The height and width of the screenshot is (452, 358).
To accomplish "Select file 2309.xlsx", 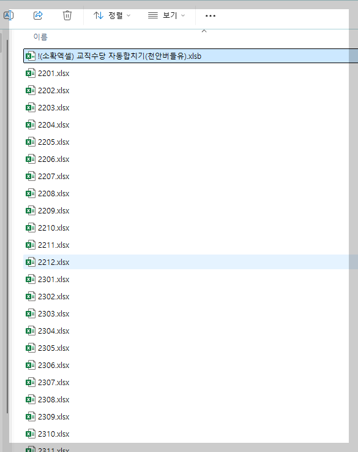I will [x=53, y=417].
